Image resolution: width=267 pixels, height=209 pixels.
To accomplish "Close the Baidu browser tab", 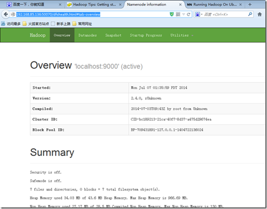I will (60, 5).
